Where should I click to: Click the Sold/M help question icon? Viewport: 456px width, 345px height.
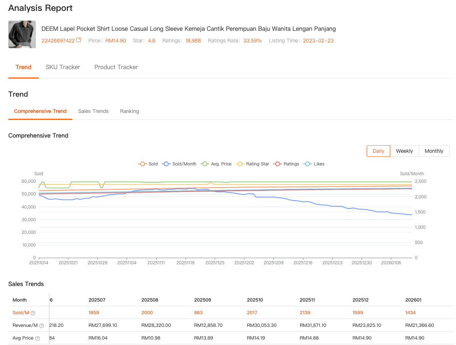click(33, 313)
